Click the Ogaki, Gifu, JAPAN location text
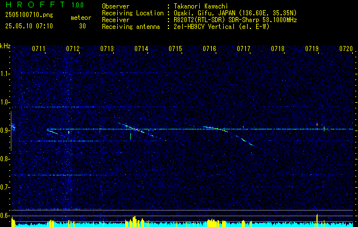The height and width of the screenshot is (227, 358). (x=235, y=13)
